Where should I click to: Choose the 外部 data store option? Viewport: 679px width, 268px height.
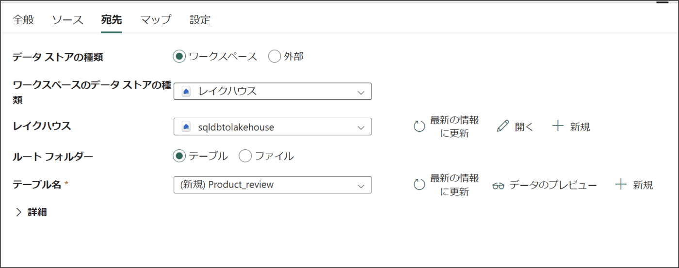[275, 57]
